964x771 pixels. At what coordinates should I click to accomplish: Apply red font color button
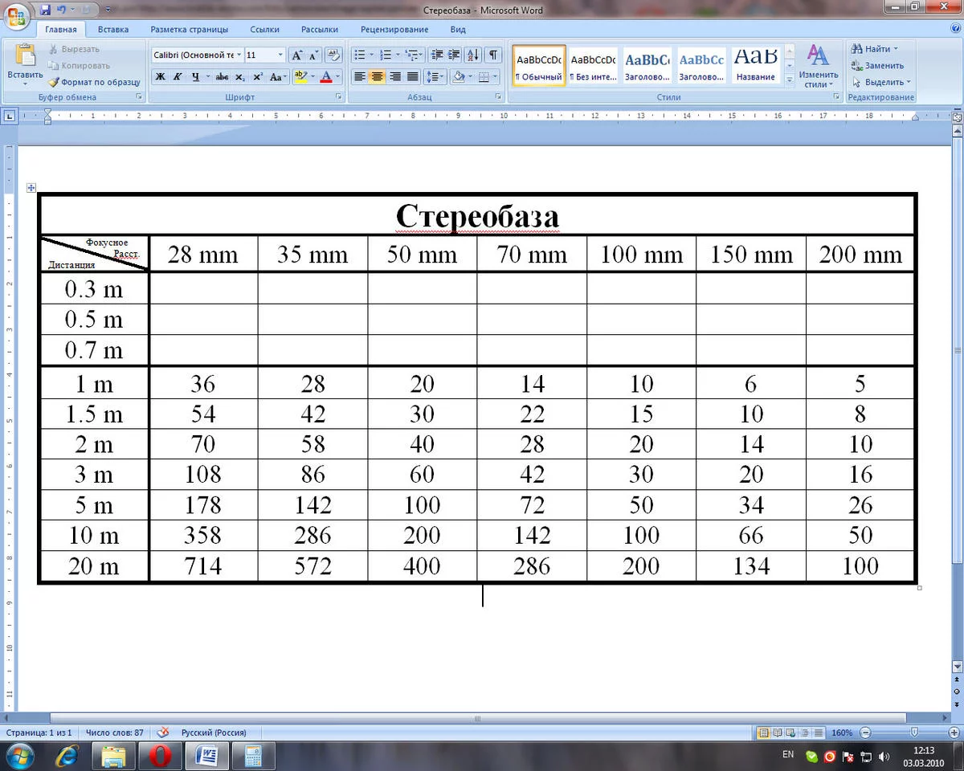(326, 77)
